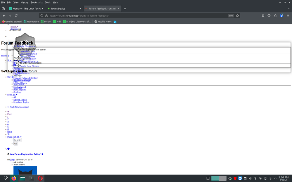Reload the current page
The height and width of the screenshot is (182, 292).
pyautogui.click(x=16, y=16)
